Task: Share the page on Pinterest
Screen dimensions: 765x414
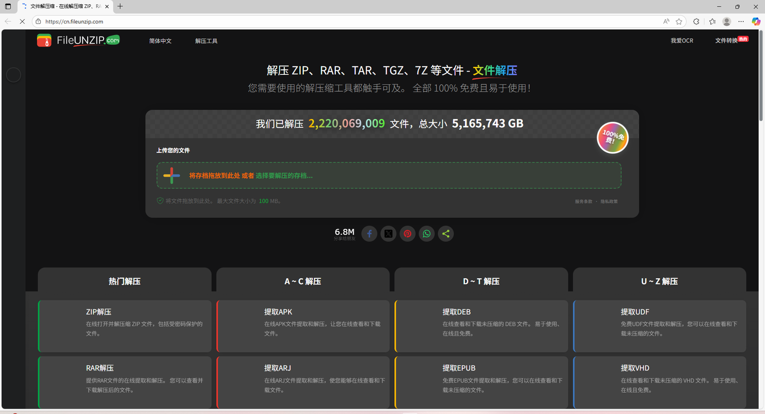Action: 407,234
